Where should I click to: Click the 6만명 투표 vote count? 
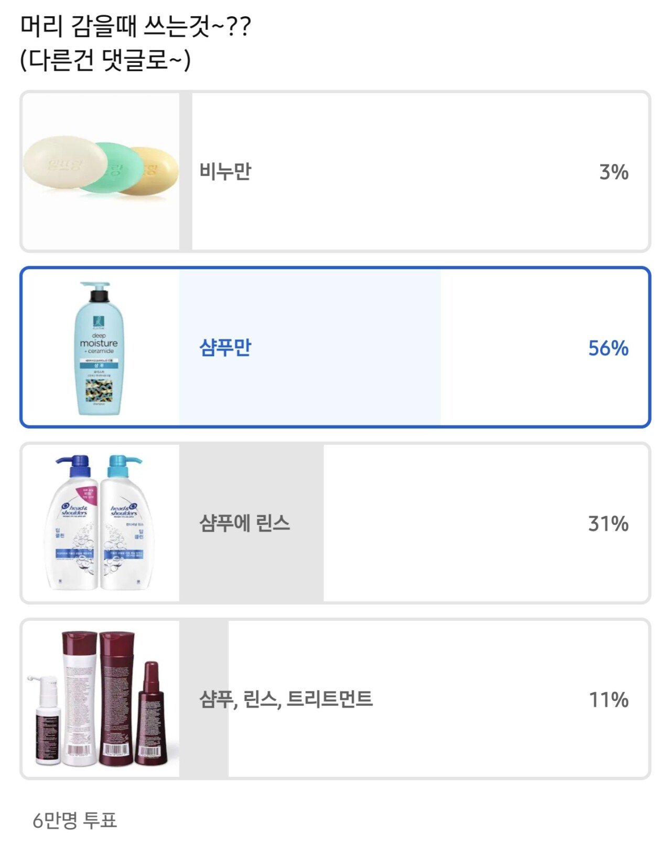point(74,820)
